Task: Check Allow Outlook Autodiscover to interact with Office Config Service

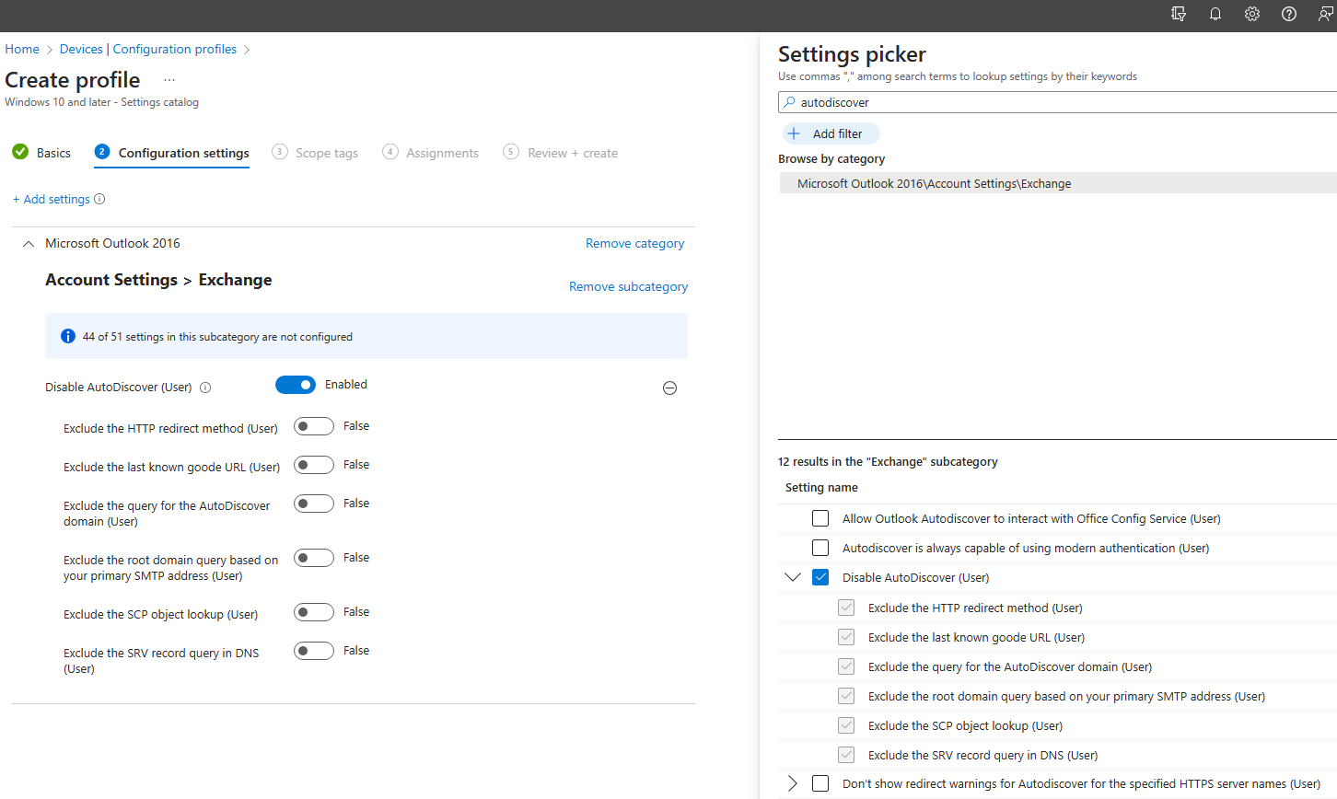Action: tap(820, 518)
